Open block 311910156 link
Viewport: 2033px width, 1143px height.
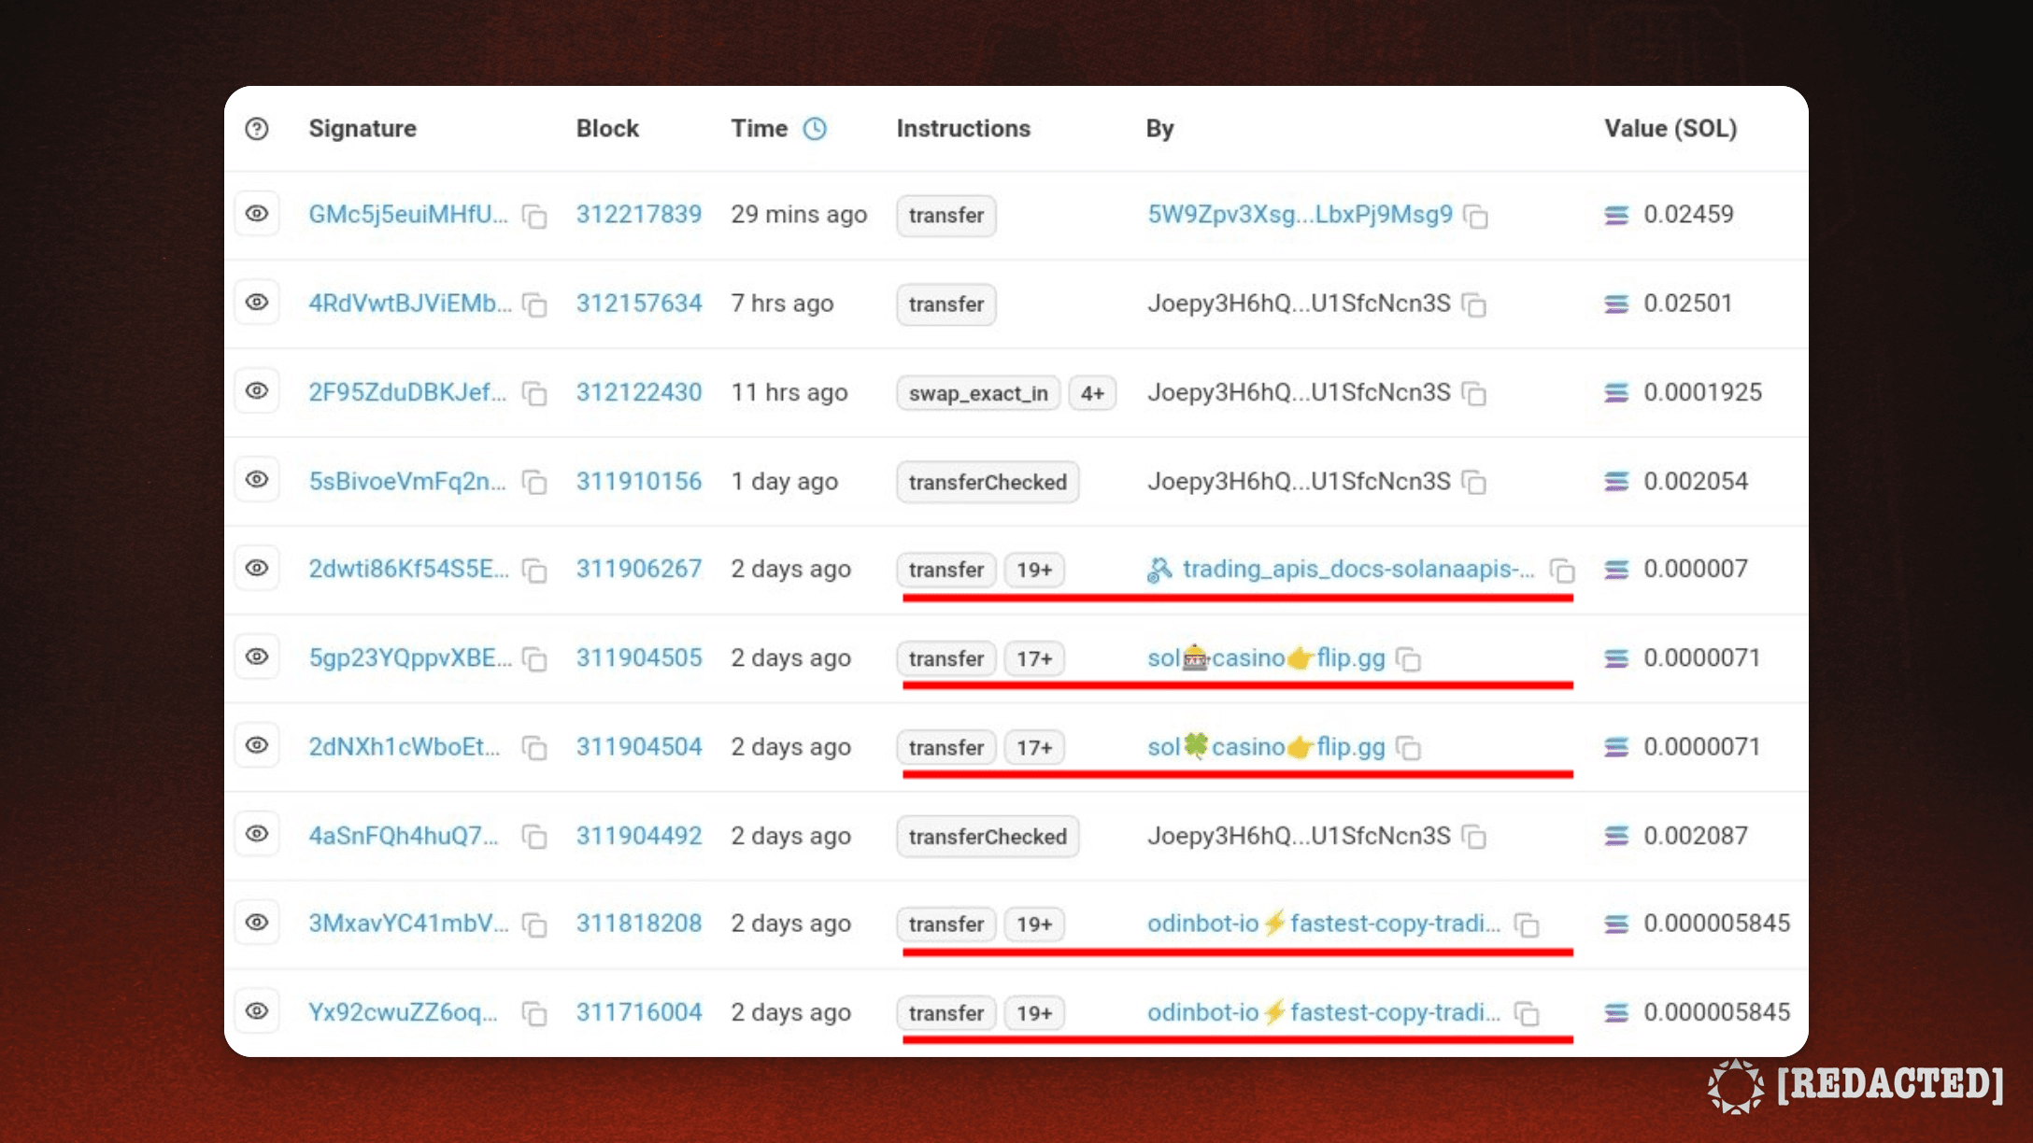tap(639, 481)
